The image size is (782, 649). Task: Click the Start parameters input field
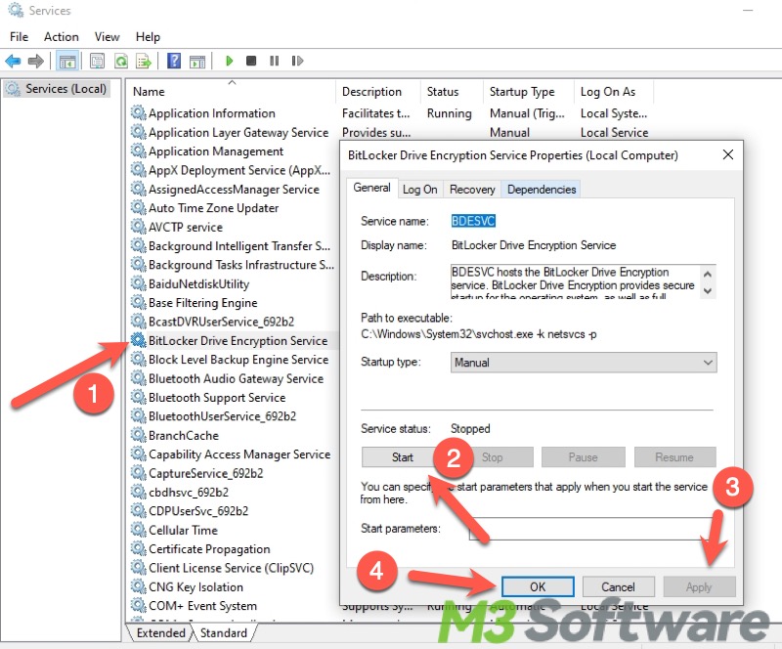click(x=591, y=529)
